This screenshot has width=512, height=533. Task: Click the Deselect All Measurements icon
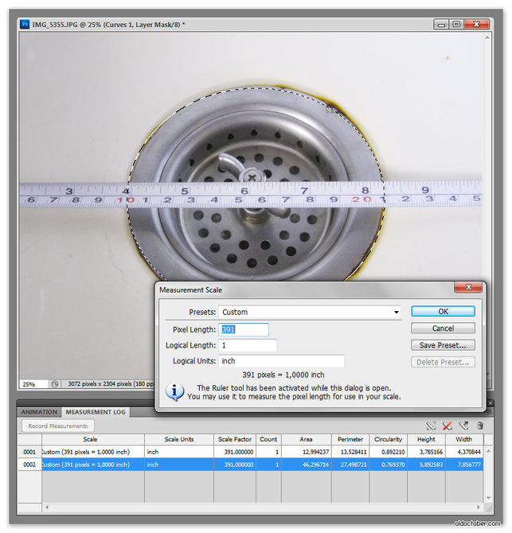coord(447,426)
